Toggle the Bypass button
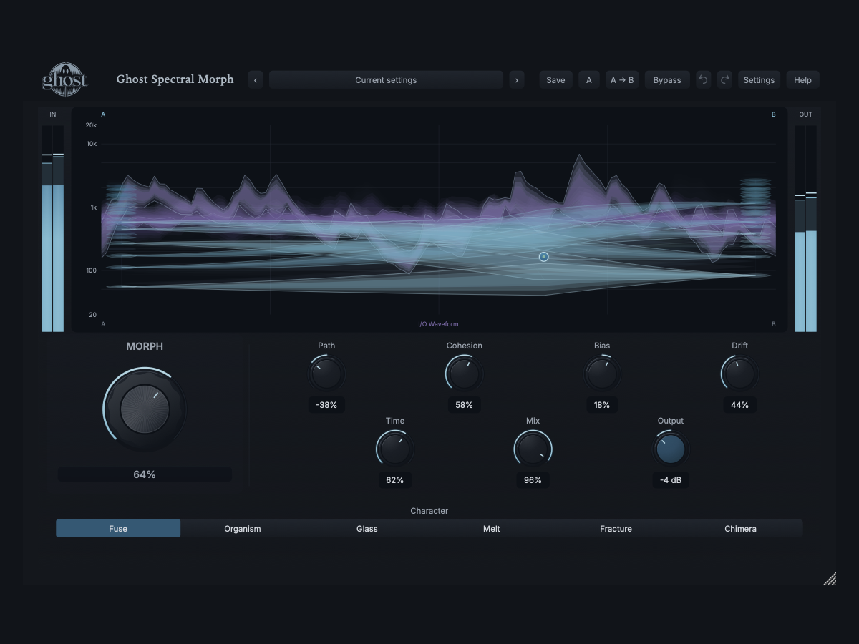The height and width of the screenshot is (644, 859). click(x=667, y=80)
